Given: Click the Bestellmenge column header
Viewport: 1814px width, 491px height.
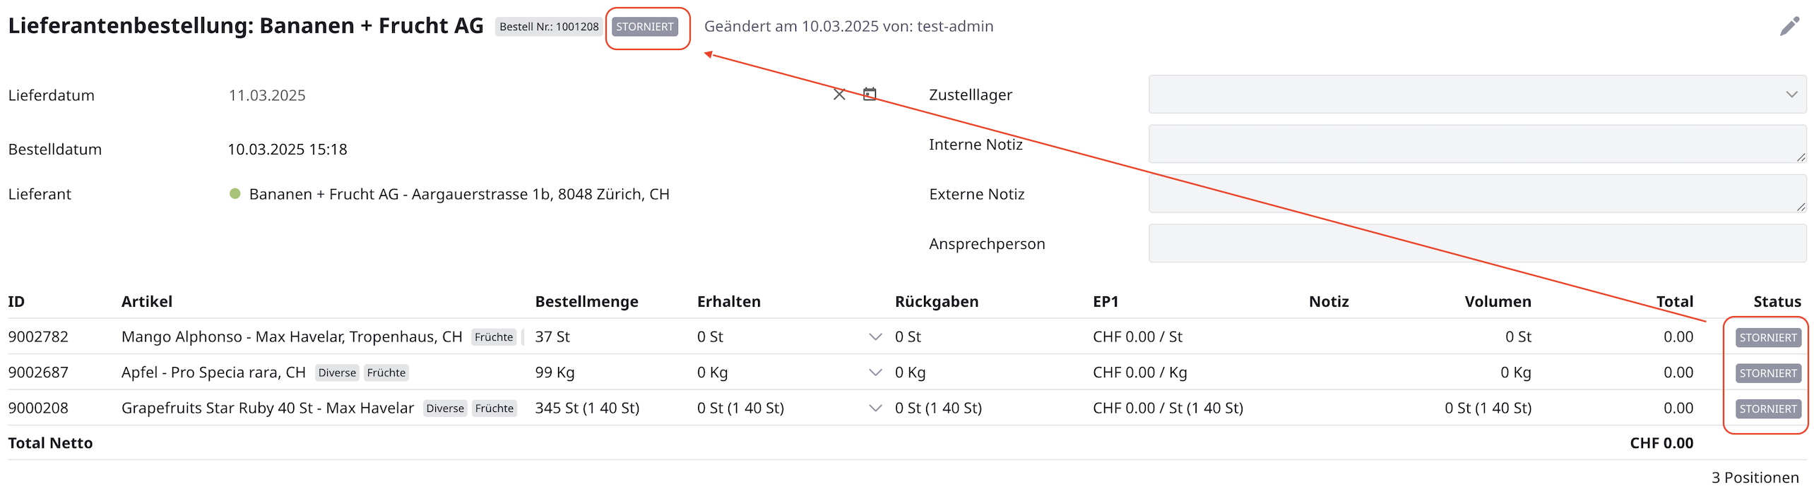Looking at the screenshot, I should [586, 302].
